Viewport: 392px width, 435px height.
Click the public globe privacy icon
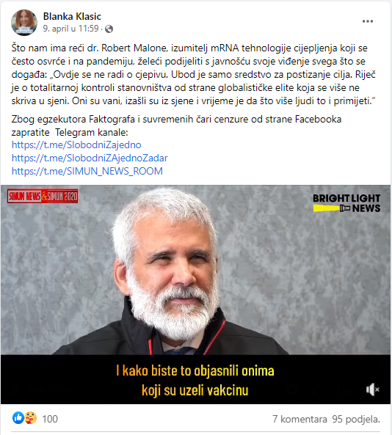[x=109, y=29]
